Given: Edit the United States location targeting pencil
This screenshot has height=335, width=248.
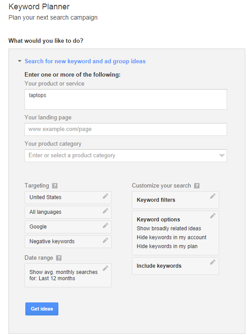Looking at the screenshot, I should click(x=106, y=196).
